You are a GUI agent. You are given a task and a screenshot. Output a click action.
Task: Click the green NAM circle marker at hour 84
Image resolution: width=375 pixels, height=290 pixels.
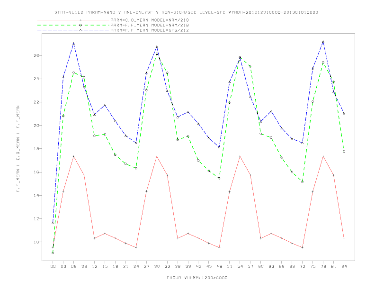click(344, 152)
